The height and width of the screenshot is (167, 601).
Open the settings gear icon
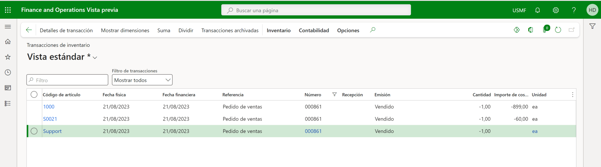click(x=556, y=10)
